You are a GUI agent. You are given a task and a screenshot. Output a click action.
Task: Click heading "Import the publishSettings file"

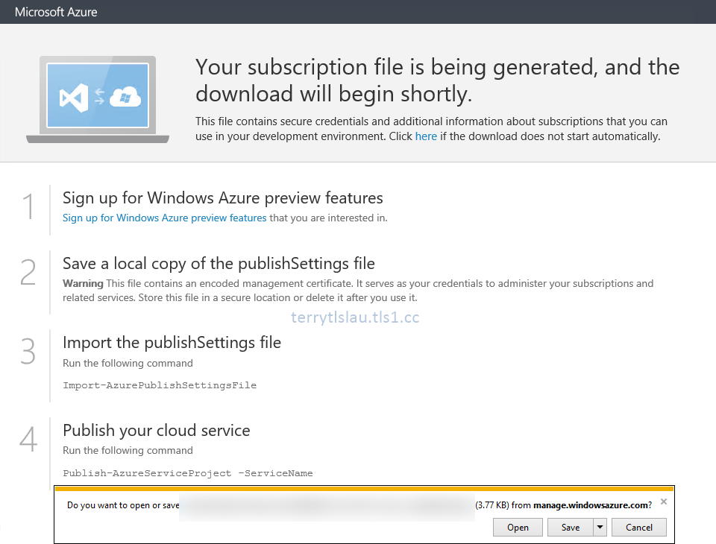(x=172, y=342)
